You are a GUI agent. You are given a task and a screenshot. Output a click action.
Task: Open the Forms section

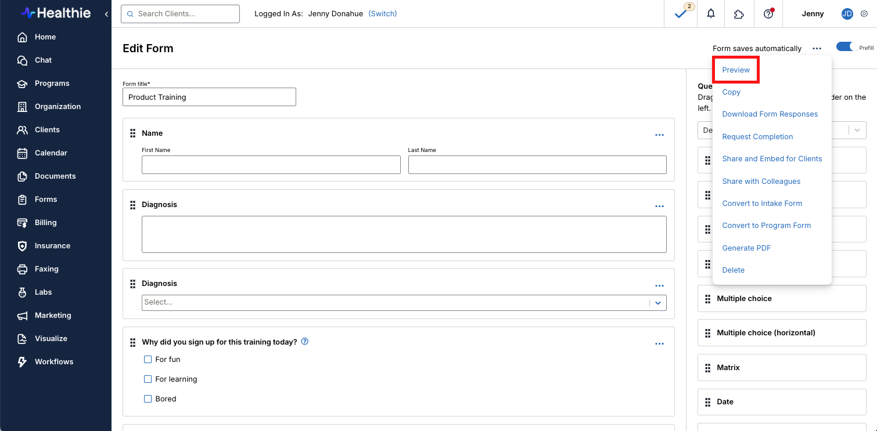pos(37,200)
